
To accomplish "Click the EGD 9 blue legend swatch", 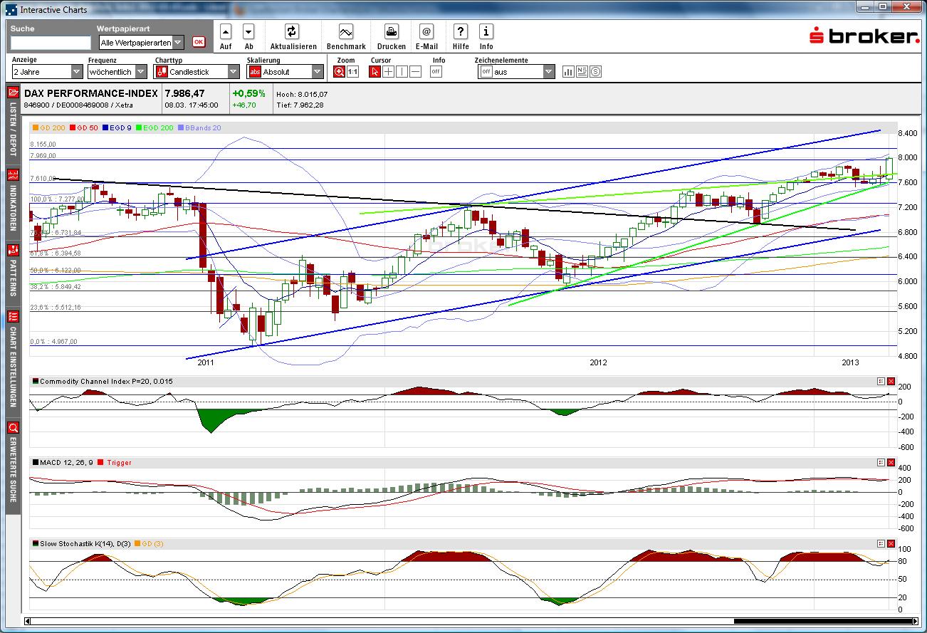I will pyautogui.click(x=105, y=127).
